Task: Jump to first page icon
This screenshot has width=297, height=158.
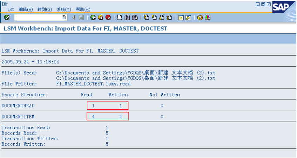Action: (x=147, y=18)
